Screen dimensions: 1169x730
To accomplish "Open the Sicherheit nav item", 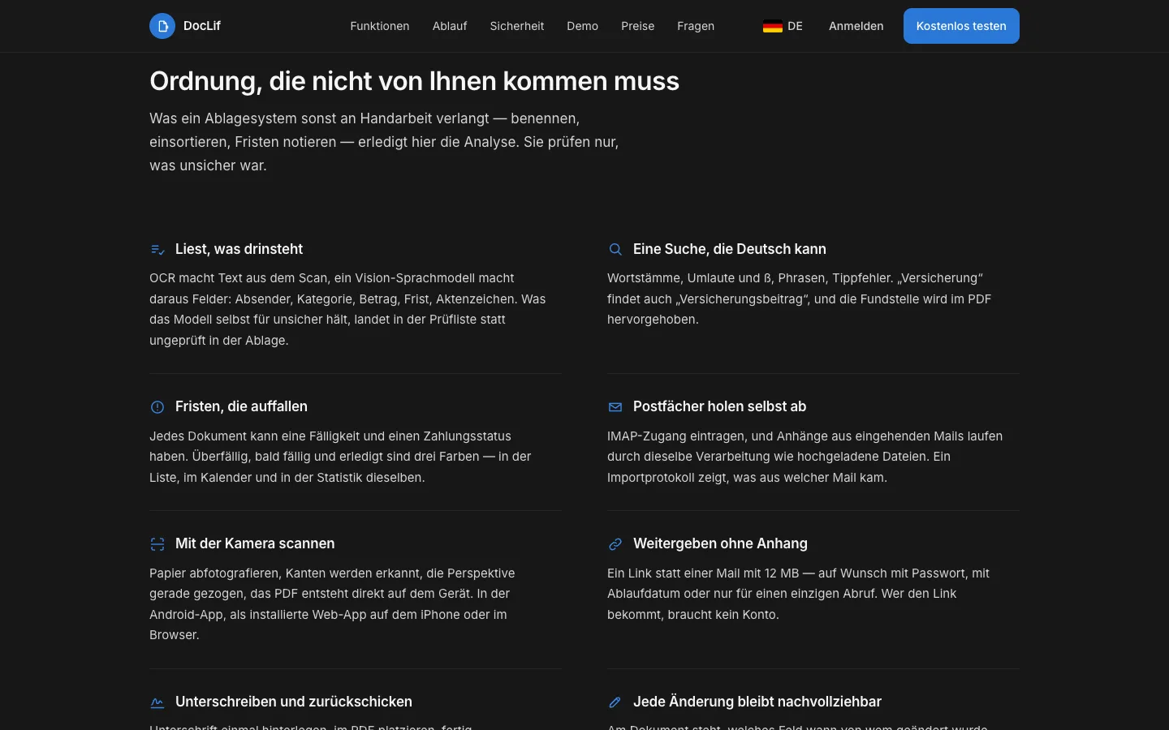I will point(517,26).
